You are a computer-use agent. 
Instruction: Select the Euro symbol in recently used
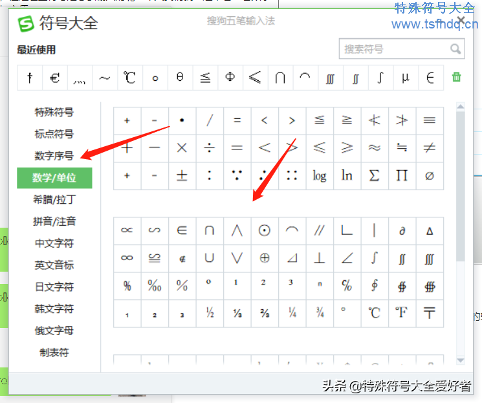pos(54,78)
